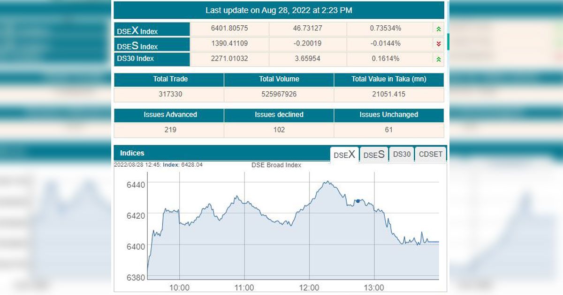This screenshot has height=295, width=563.
Task: Click the green up arrow for DSEX Index
Action: pos(439,29)
